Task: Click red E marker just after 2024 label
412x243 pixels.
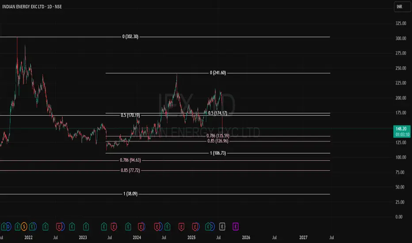Action: (141, 227)
